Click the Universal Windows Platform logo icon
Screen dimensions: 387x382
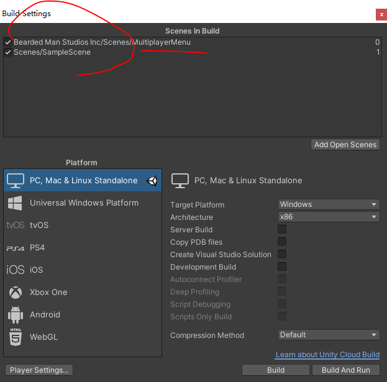click(x=15, y=203)
